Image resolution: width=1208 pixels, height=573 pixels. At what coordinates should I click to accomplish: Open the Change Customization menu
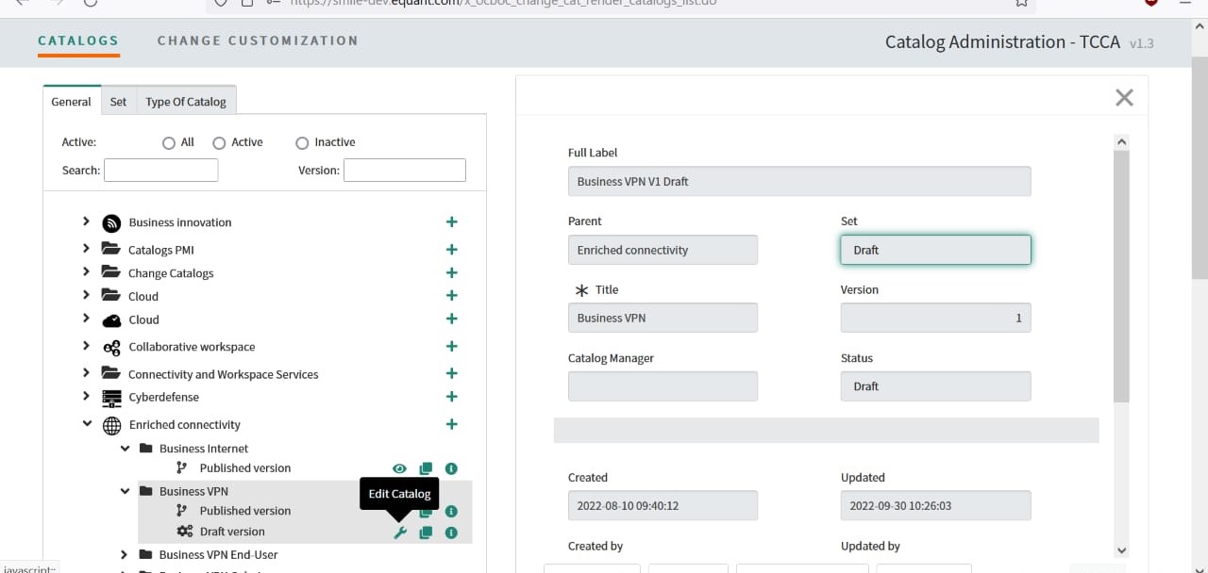coord(258,41)
